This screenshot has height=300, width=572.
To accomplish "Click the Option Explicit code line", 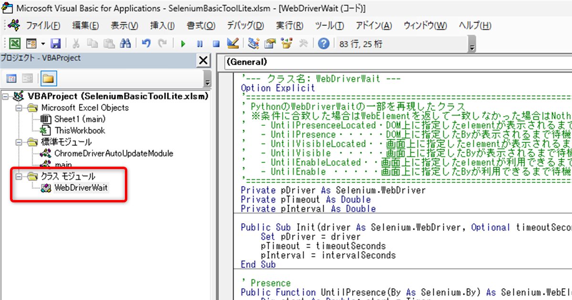I will 278,88.
